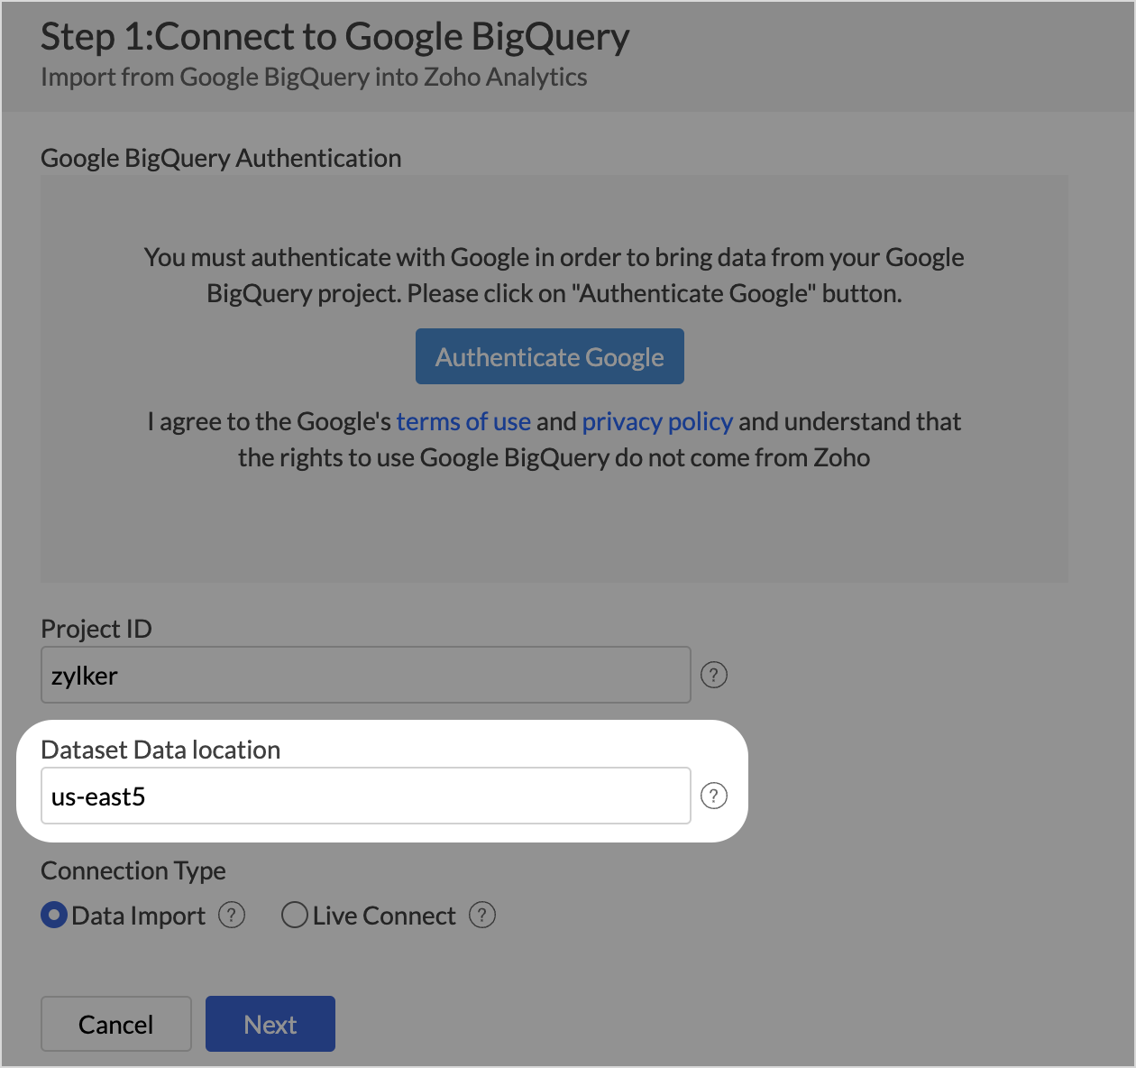Click the Next button to proceed
Image resolution: width=1136 pixels, height=1068 pixels.
coord(270,1024)
